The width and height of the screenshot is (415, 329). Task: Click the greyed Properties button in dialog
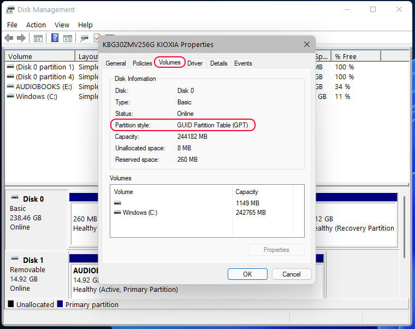pos(276,250)
